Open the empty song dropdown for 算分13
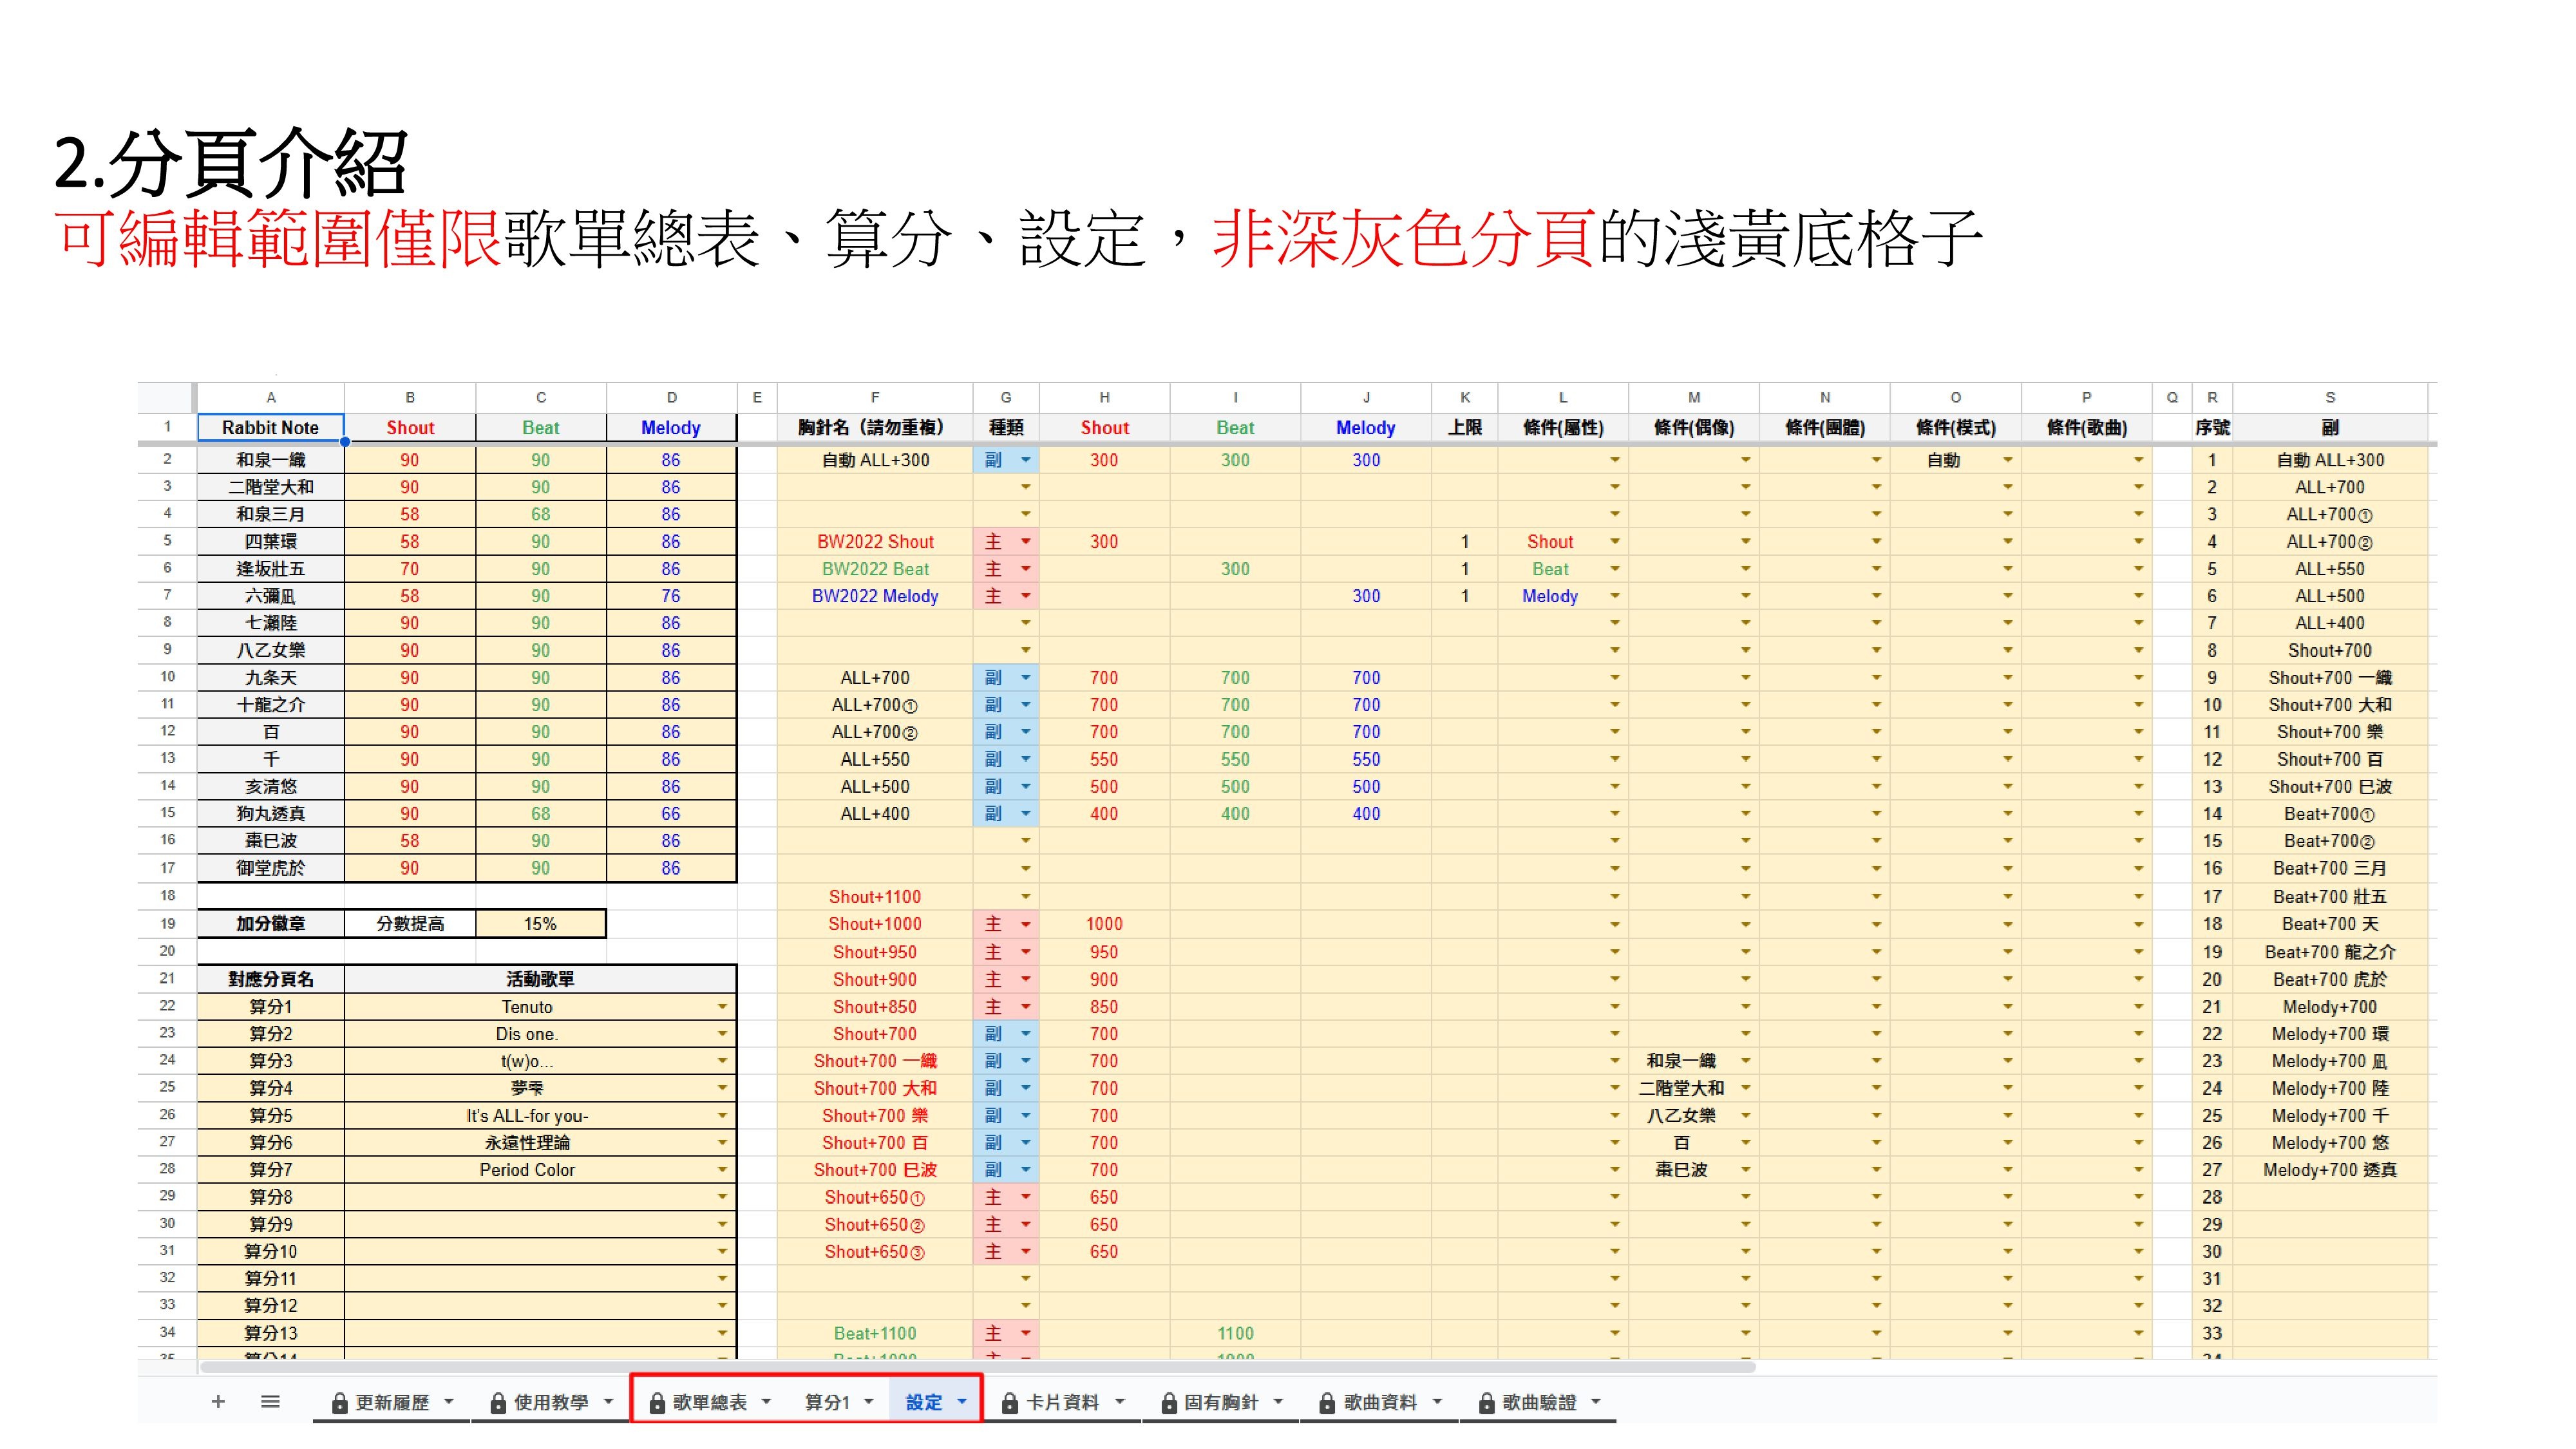This screenshot has height=1449, width=2576. coord(722,1332)
